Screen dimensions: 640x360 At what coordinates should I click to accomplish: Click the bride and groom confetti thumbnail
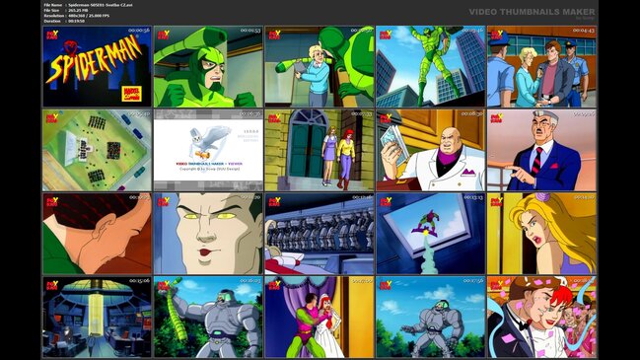541,318
